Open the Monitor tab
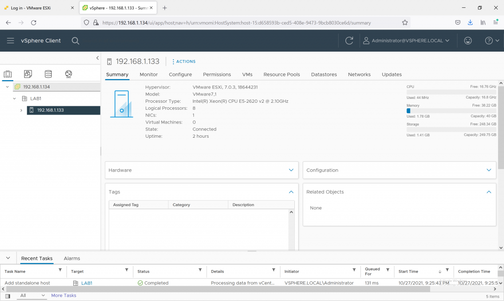The height and width of the screenshot is (301, 504). click(149, 74)
